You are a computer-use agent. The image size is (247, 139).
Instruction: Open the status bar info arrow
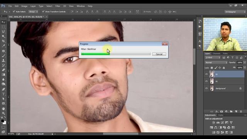click(52, 134)
